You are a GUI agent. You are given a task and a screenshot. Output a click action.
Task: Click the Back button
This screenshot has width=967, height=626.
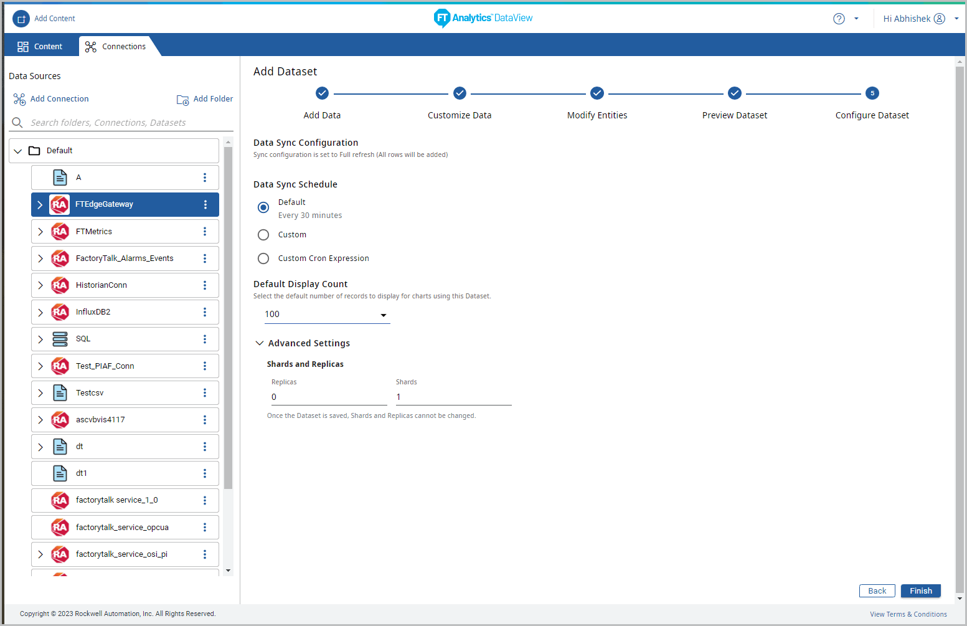[x=877, y=591]
